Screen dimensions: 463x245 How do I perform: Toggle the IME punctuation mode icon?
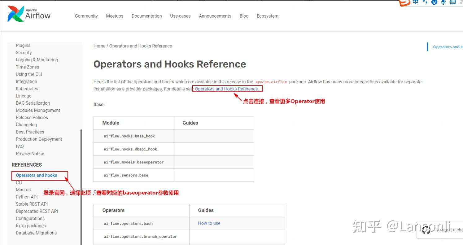[x=425, y=2]
